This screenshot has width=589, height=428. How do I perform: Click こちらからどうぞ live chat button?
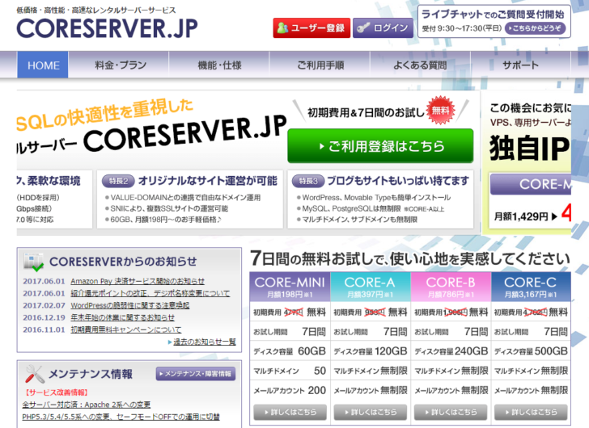[x=535, y=28]
